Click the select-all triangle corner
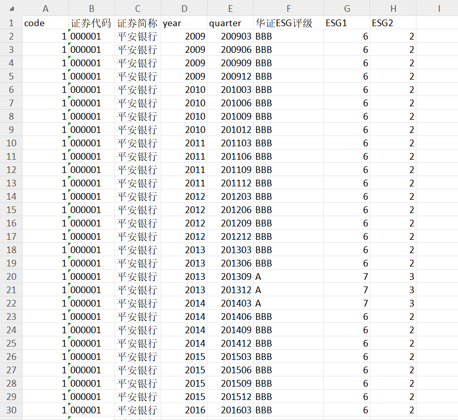Screen dimensions: 458x420 pos(12,9)
